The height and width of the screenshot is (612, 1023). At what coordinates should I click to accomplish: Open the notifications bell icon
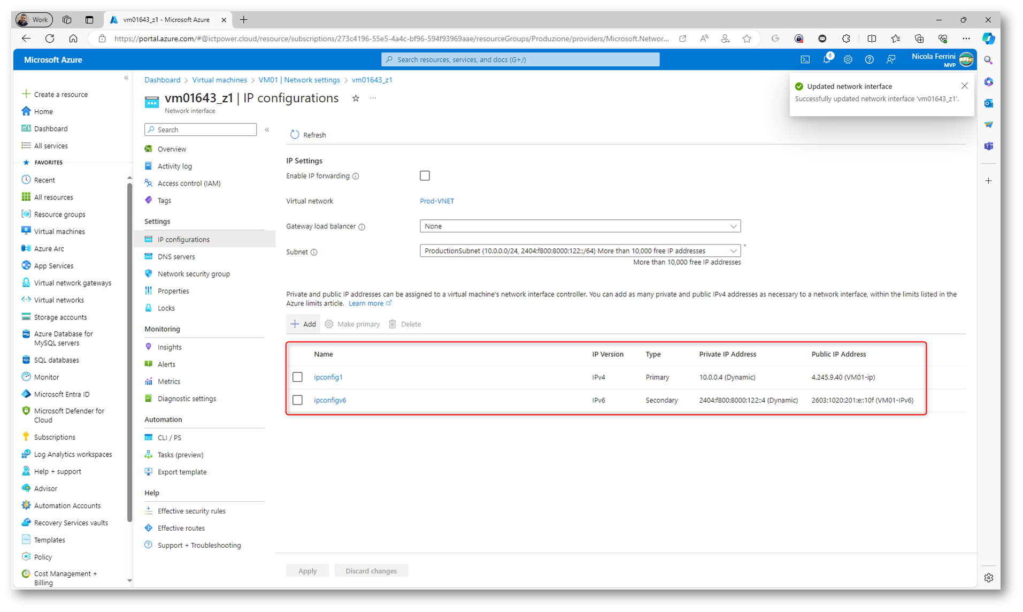coord(826,60)
